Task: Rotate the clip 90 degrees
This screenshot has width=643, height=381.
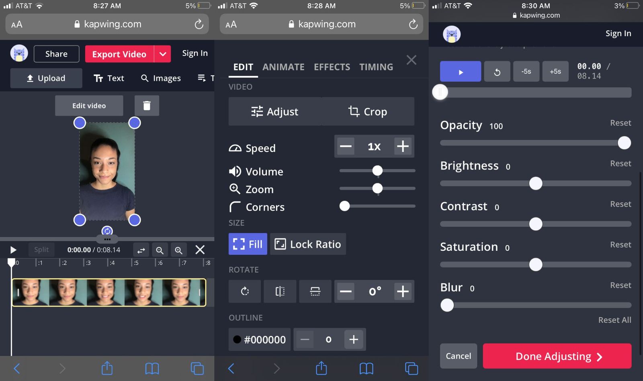Action: [x=245, y=291]
